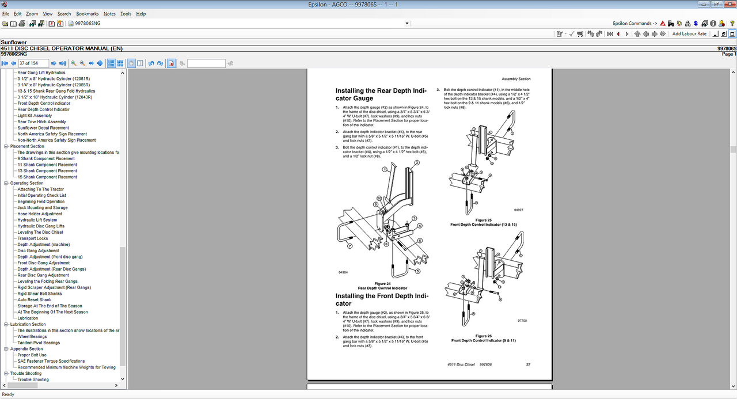Image resolution: width=737 pixels, height=399 pixels.
Task: Click the open book icon
Action: point(13,24)
